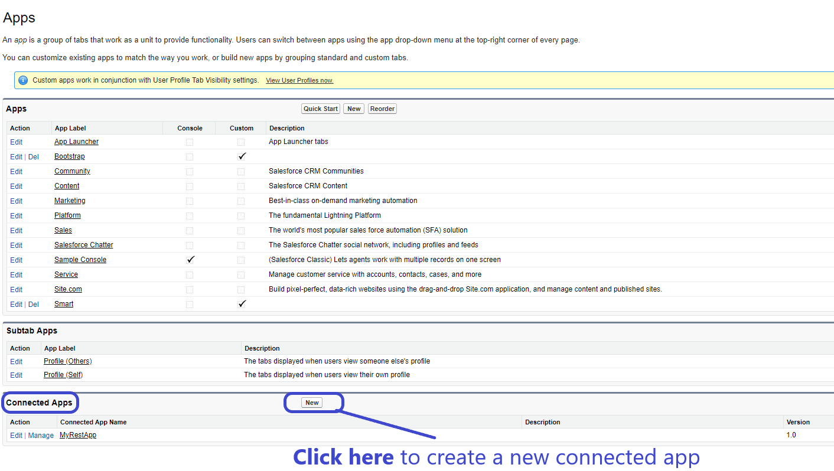
Task: Open the Platform app label
Action: (67, 215)
